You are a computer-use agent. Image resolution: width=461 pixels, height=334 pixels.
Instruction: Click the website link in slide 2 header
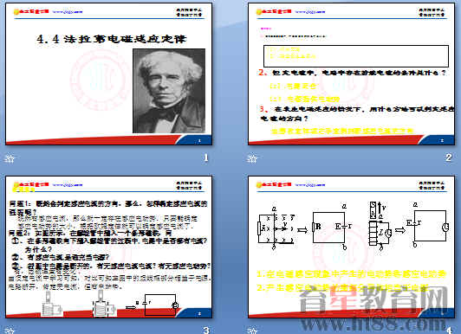coord(310,12)
